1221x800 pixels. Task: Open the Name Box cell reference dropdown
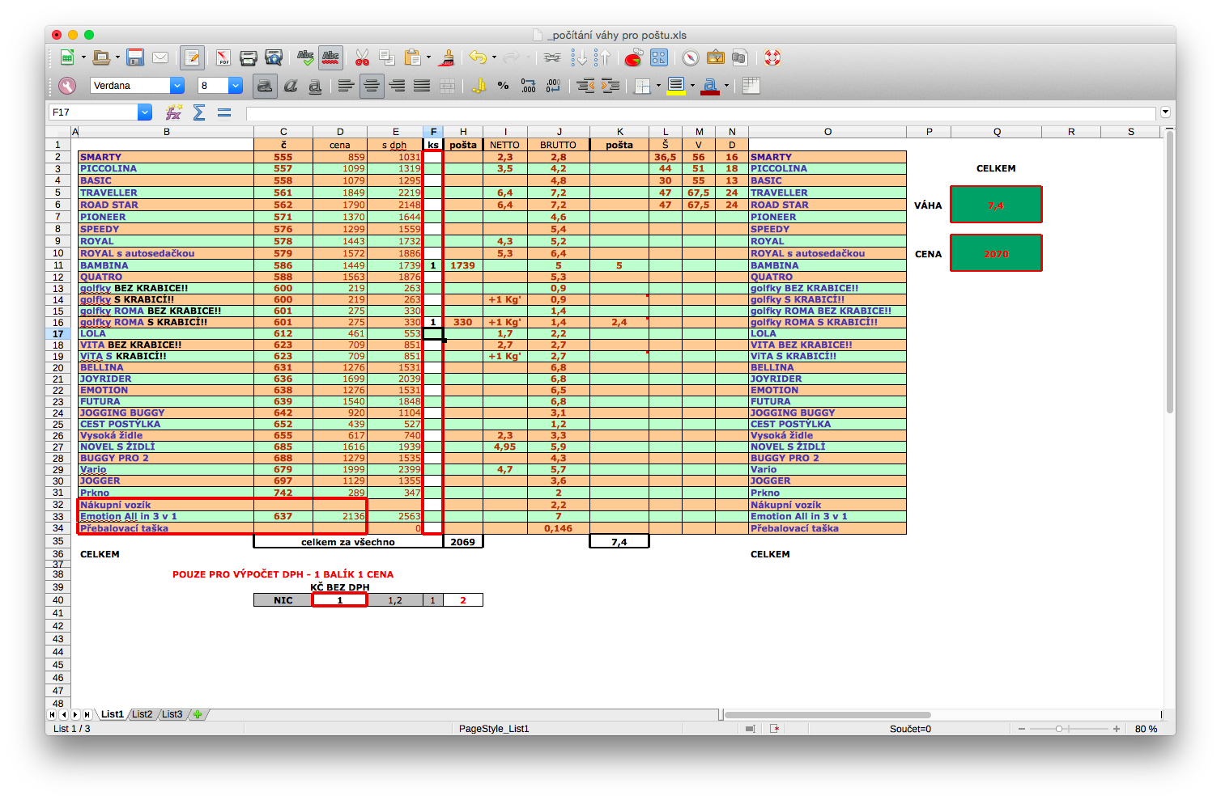pyautogui.click(x=145, y=112)
